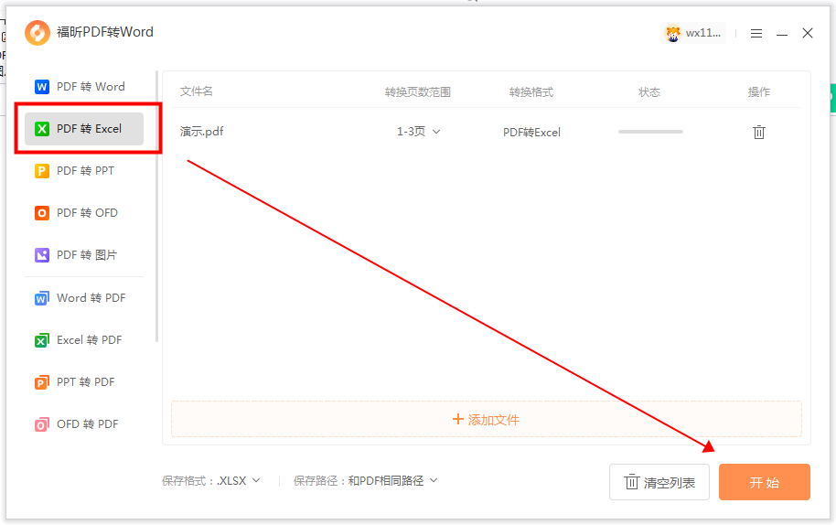Click the Foxit PDF to Word app logo
The width and height of the screenshot is (836, 525).
(38, 33)
